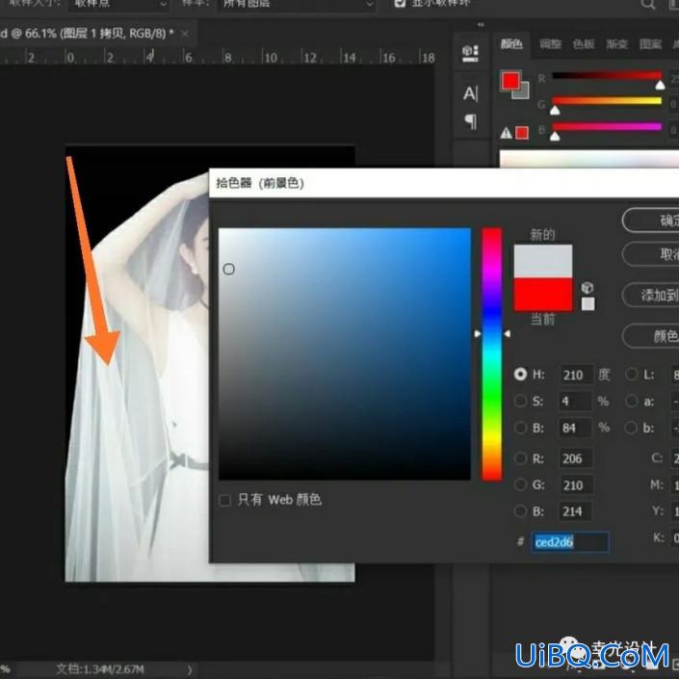Click the horizontal ruler above the canvas
The width and height of the screenshot is (679, 679).
[x=217, y=57]
